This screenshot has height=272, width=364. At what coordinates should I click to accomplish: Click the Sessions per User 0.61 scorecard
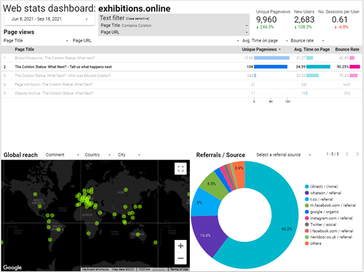(x=339, y=19)
